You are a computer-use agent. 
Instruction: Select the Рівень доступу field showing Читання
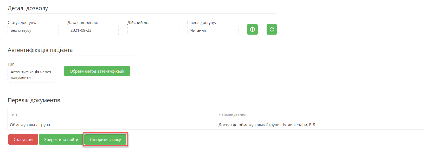[213, 30]
